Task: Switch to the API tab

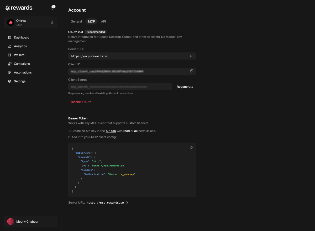Action: [x=103, y=22]
